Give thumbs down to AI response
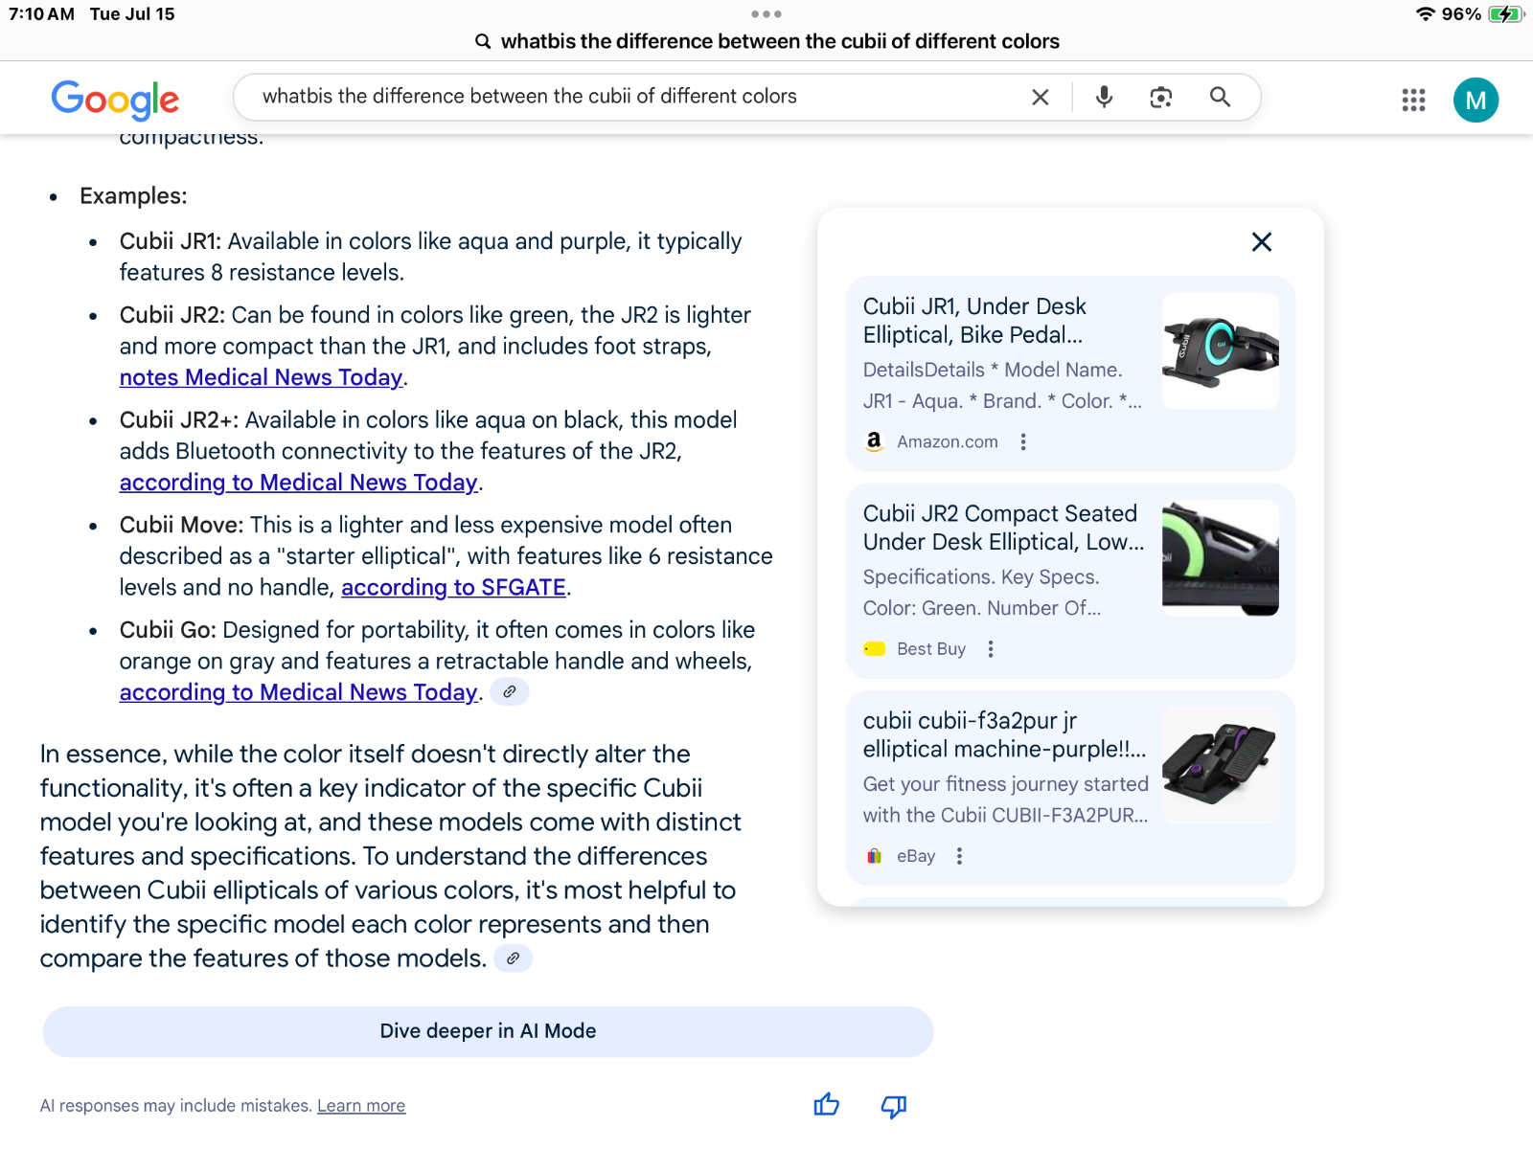The width and height of the screenshot is (1533, 1149). pyautogui.click(x=894, y=1106)
